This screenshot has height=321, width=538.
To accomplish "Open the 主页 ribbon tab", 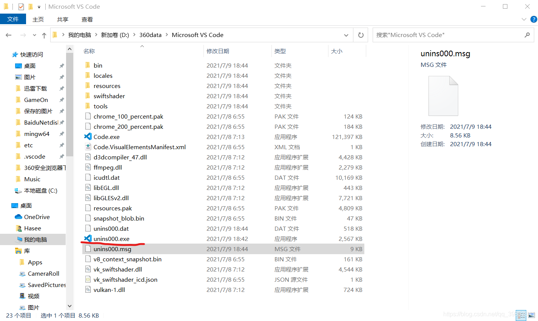I will 38,19.
